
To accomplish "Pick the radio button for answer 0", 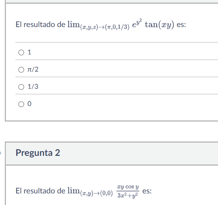I will point(21,104).
